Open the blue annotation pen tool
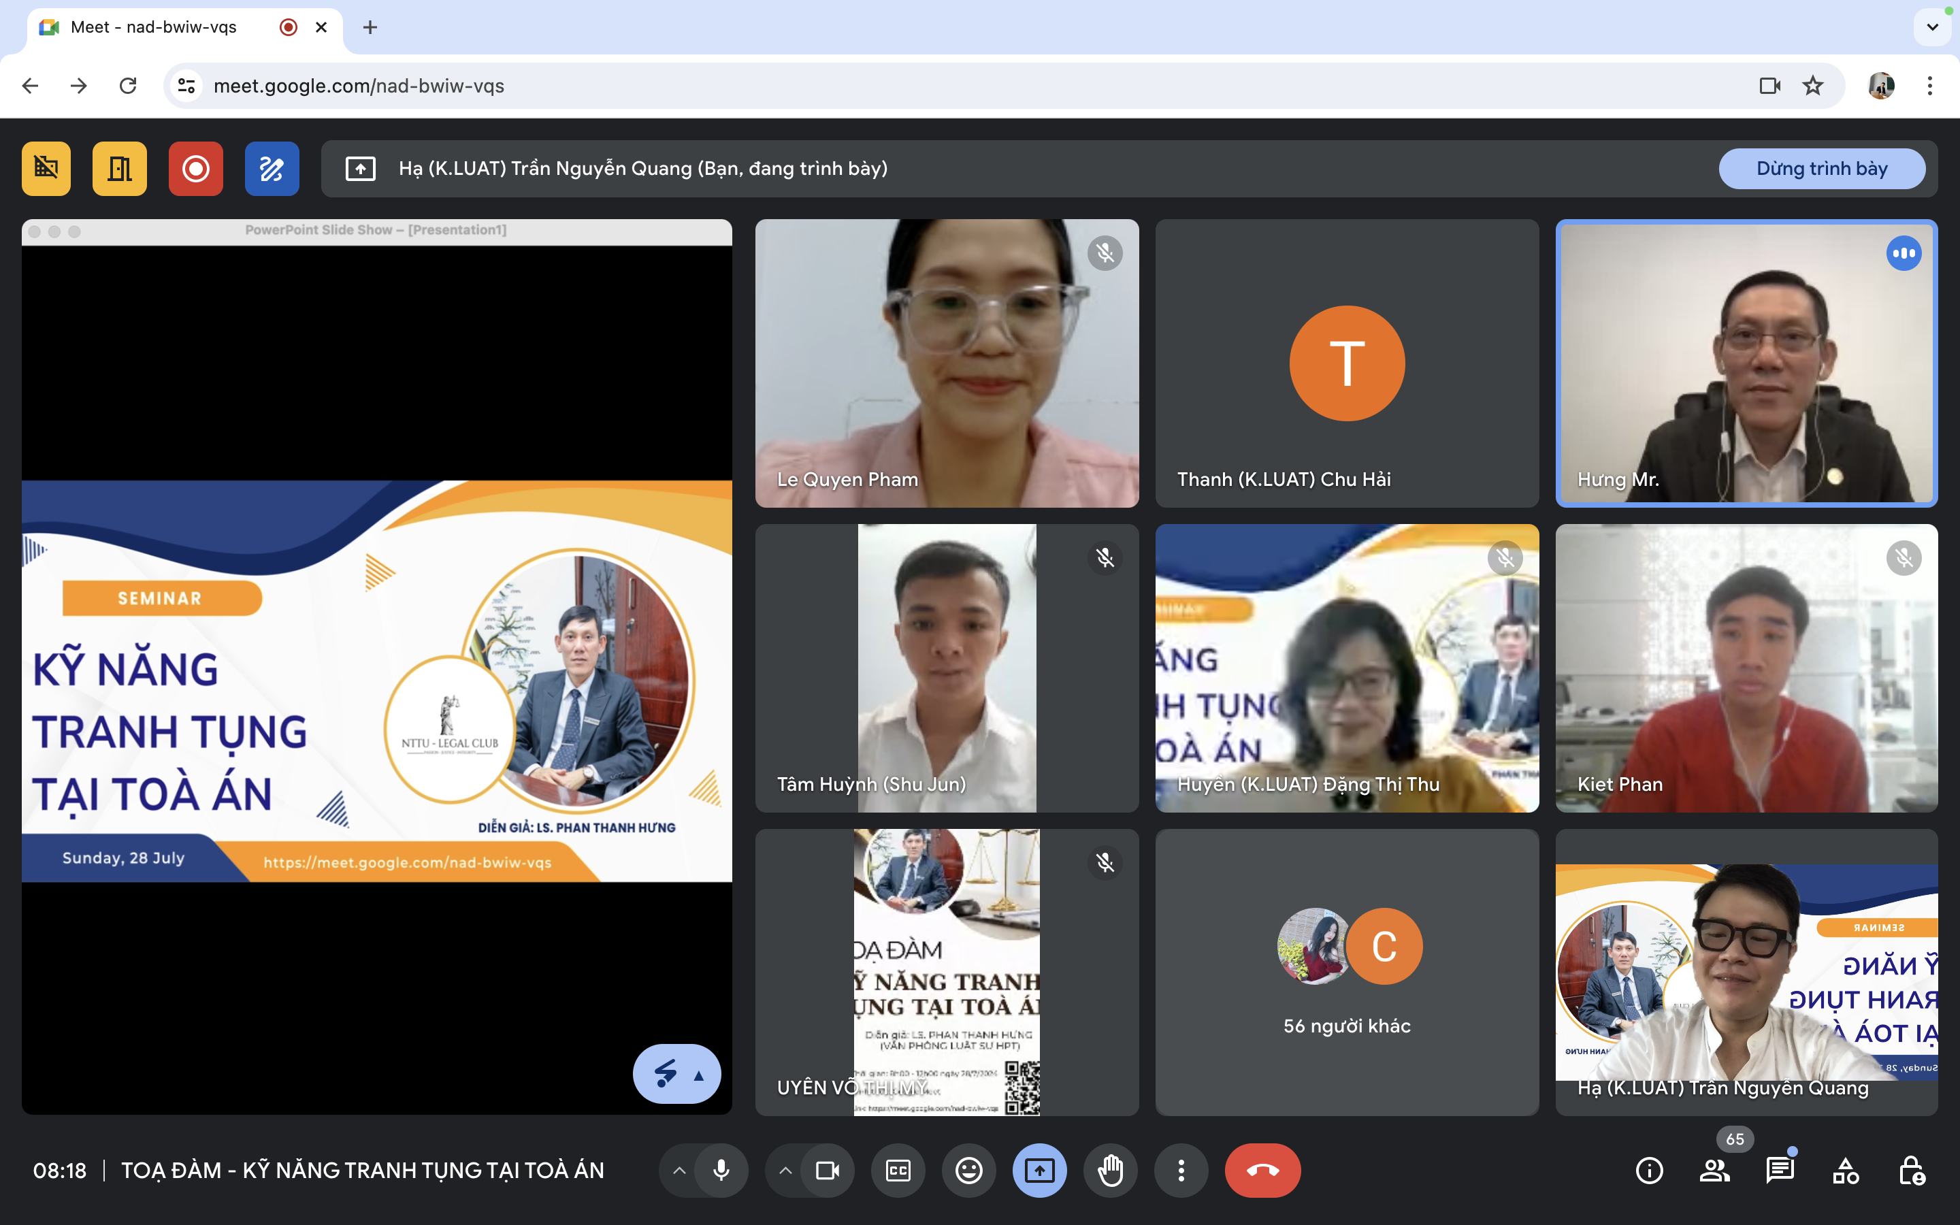 coord(272,169)
